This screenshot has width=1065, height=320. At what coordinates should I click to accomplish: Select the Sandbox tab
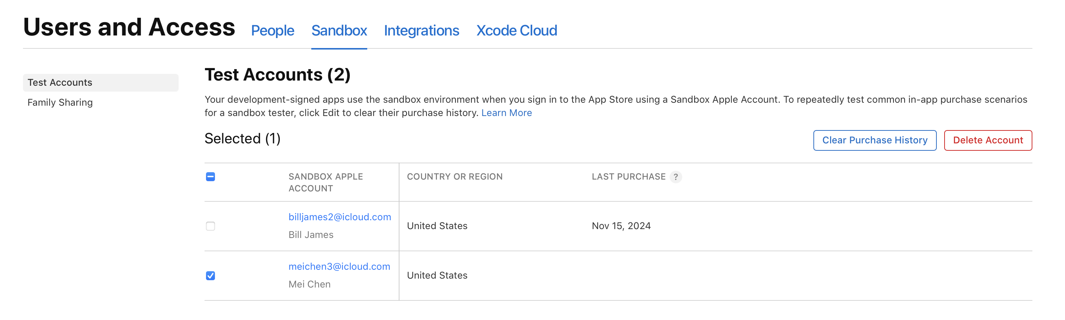coord(339,31)
